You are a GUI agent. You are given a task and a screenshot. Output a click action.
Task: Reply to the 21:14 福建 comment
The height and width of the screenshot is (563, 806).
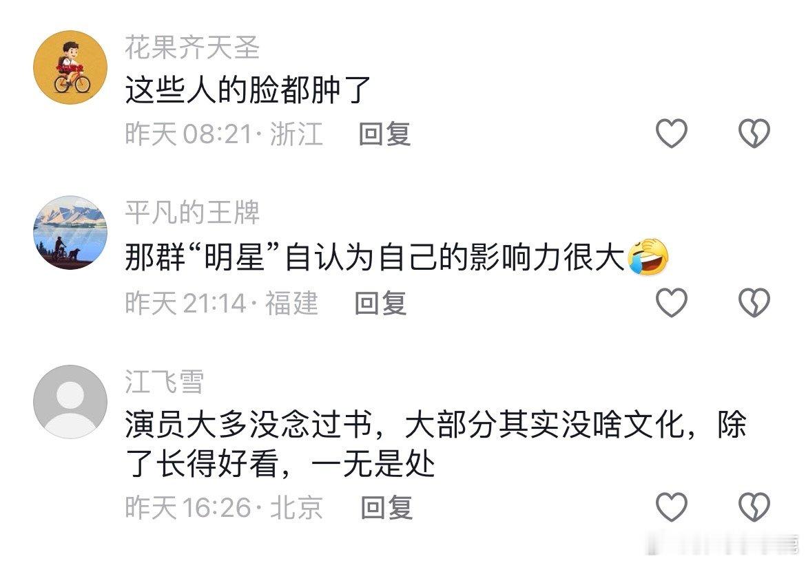point(381,303)
